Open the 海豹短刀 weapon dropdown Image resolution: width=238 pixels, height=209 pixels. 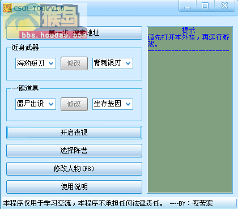36,63
